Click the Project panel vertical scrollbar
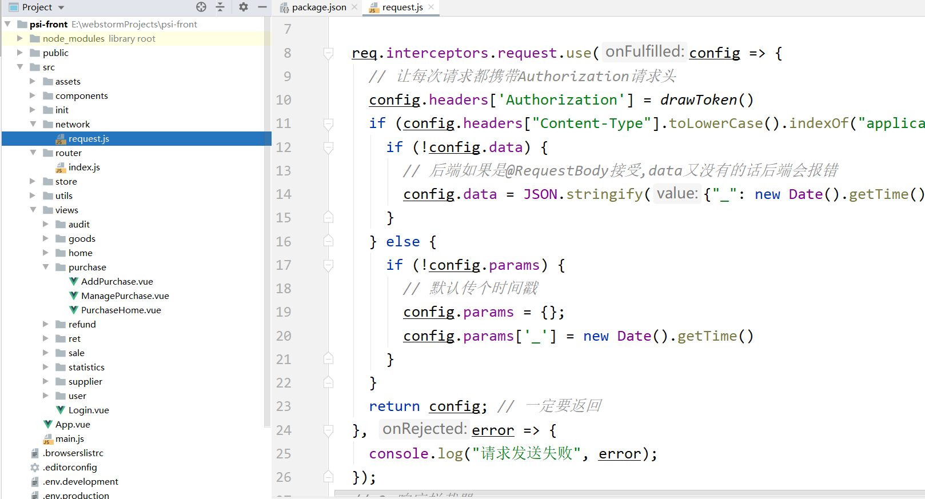This screenshot has height=499, width=925. tap(267, 221)
